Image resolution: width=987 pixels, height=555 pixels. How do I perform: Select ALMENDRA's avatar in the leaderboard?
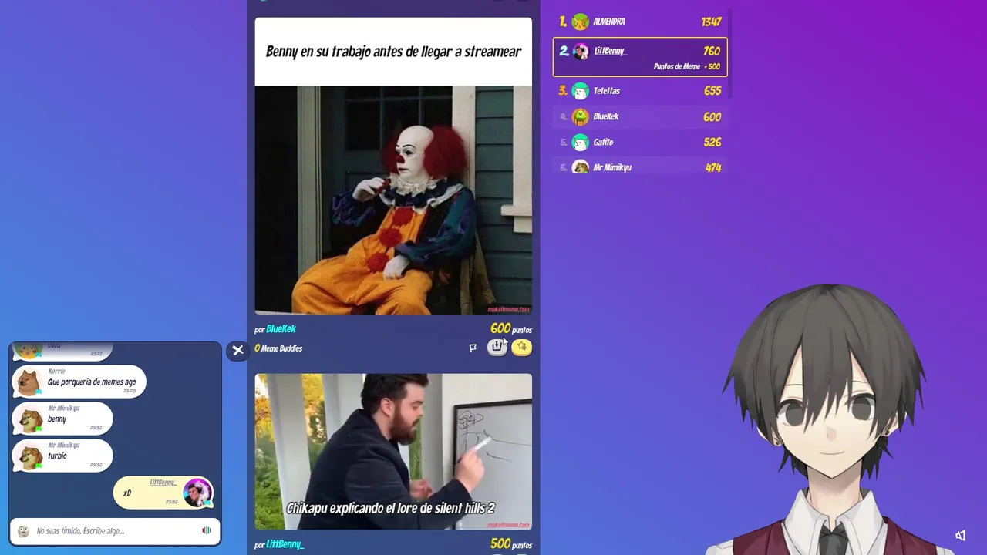tap(580, 22)
